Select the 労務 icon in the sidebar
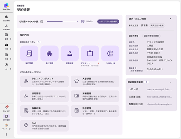181x139 pixels. pos(6,55)
